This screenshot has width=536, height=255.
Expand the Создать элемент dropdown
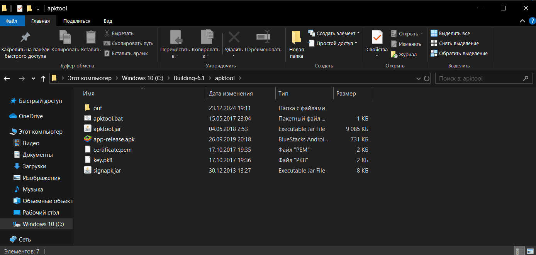(358, 33)
